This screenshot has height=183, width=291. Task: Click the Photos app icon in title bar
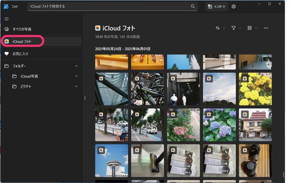point(6,6)
